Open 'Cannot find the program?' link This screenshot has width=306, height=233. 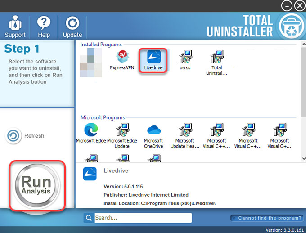pos(267,218)
